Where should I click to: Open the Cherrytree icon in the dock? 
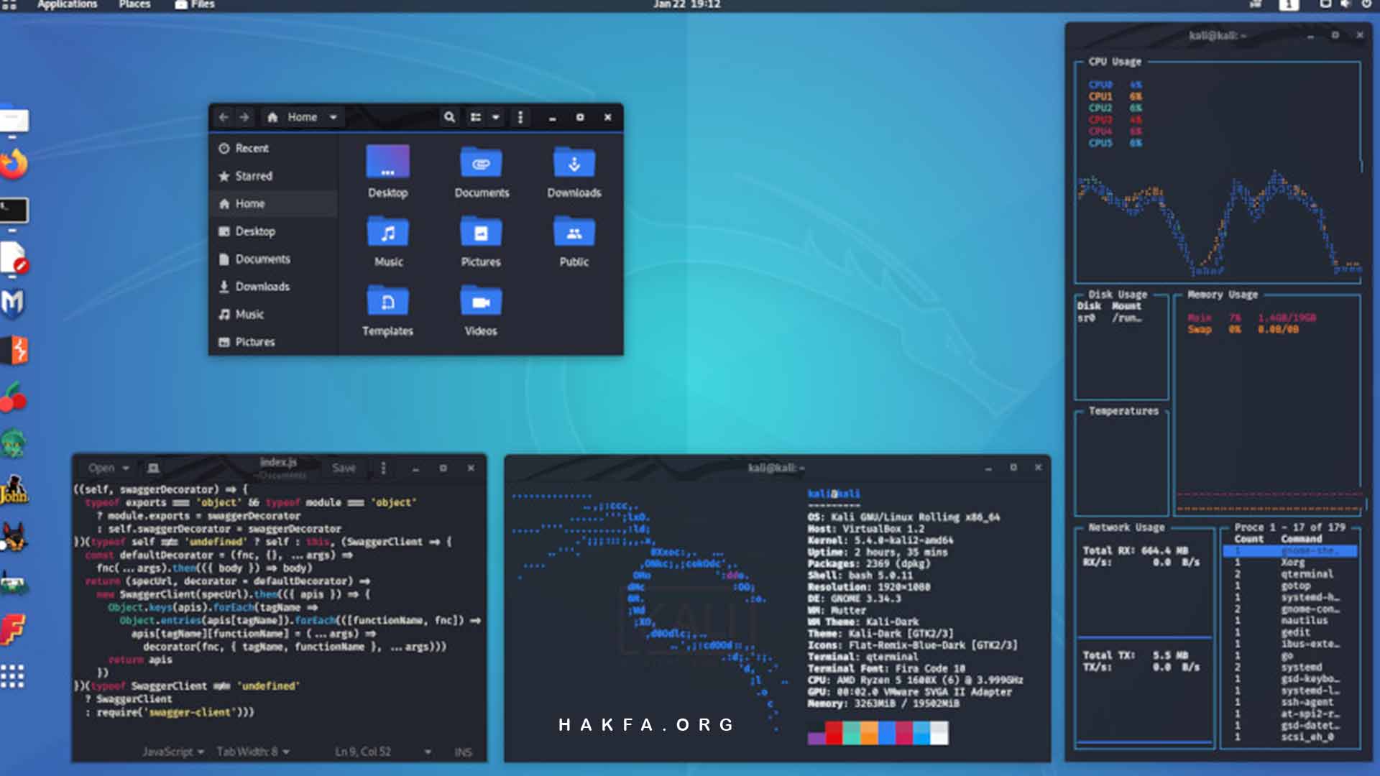pos(13,397)
